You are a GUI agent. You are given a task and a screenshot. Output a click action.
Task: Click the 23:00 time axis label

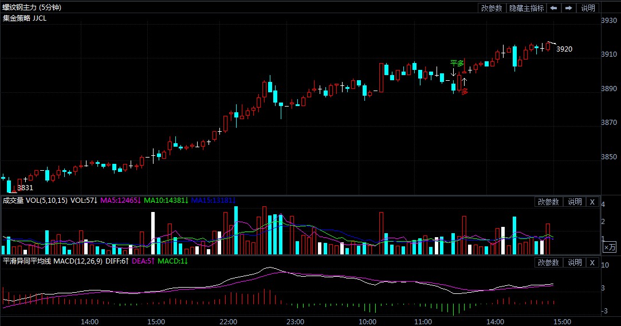[295, 321]
